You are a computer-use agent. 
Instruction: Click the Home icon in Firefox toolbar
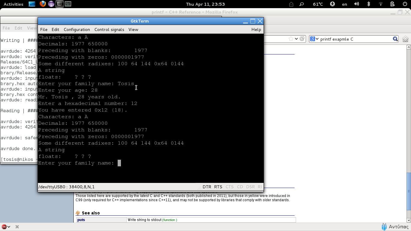pos(405,39)
